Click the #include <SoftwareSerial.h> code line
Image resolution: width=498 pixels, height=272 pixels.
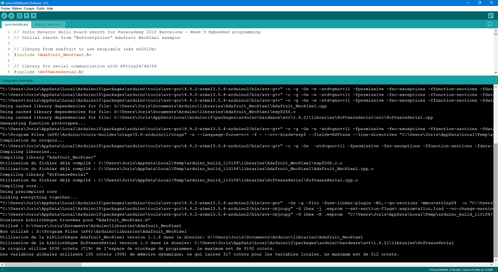[x=49, y=72]
